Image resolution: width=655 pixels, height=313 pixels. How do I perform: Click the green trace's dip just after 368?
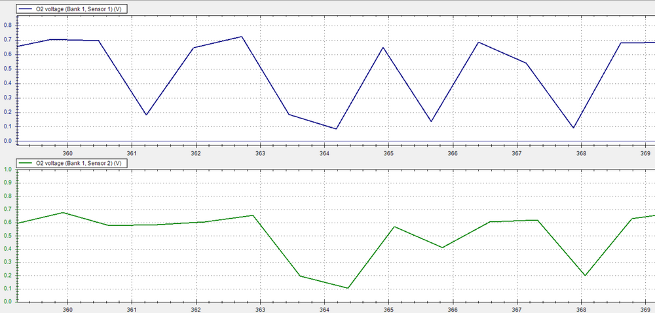tap(585, 276)
